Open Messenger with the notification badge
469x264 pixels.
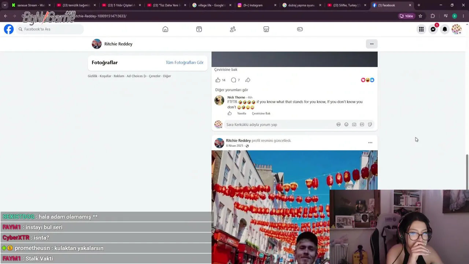(433, 29)
